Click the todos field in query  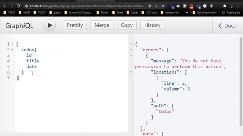pos(28,50)
